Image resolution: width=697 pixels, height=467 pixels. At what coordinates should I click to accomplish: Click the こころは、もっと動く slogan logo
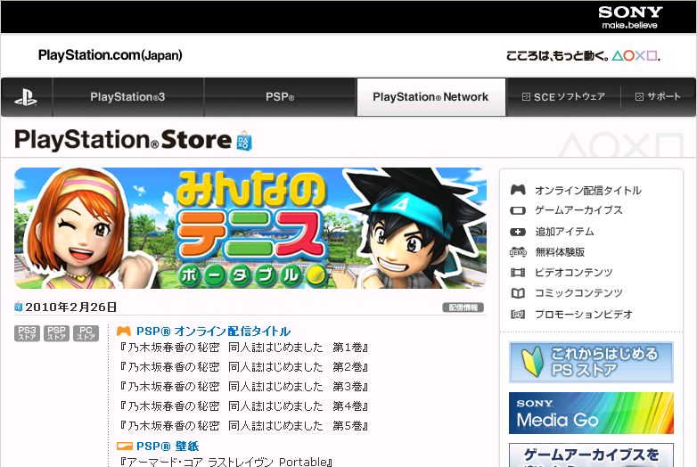pos(583,56)
